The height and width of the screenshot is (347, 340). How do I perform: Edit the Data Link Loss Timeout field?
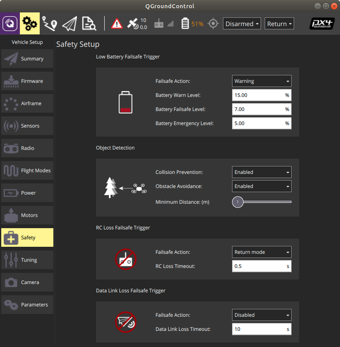coord(262,329)
